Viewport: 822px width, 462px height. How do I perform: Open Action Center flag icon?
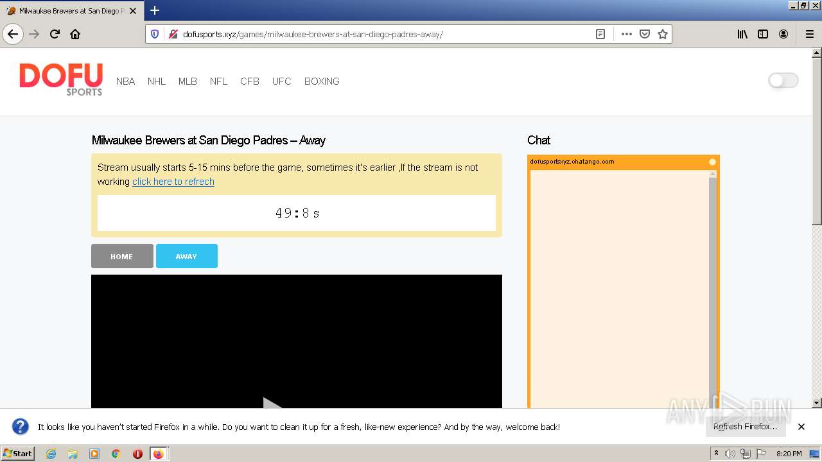(x=761, y=454)
